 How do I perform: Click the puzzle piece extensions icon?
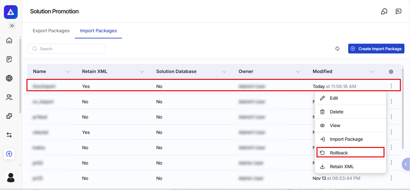point(9,116)
